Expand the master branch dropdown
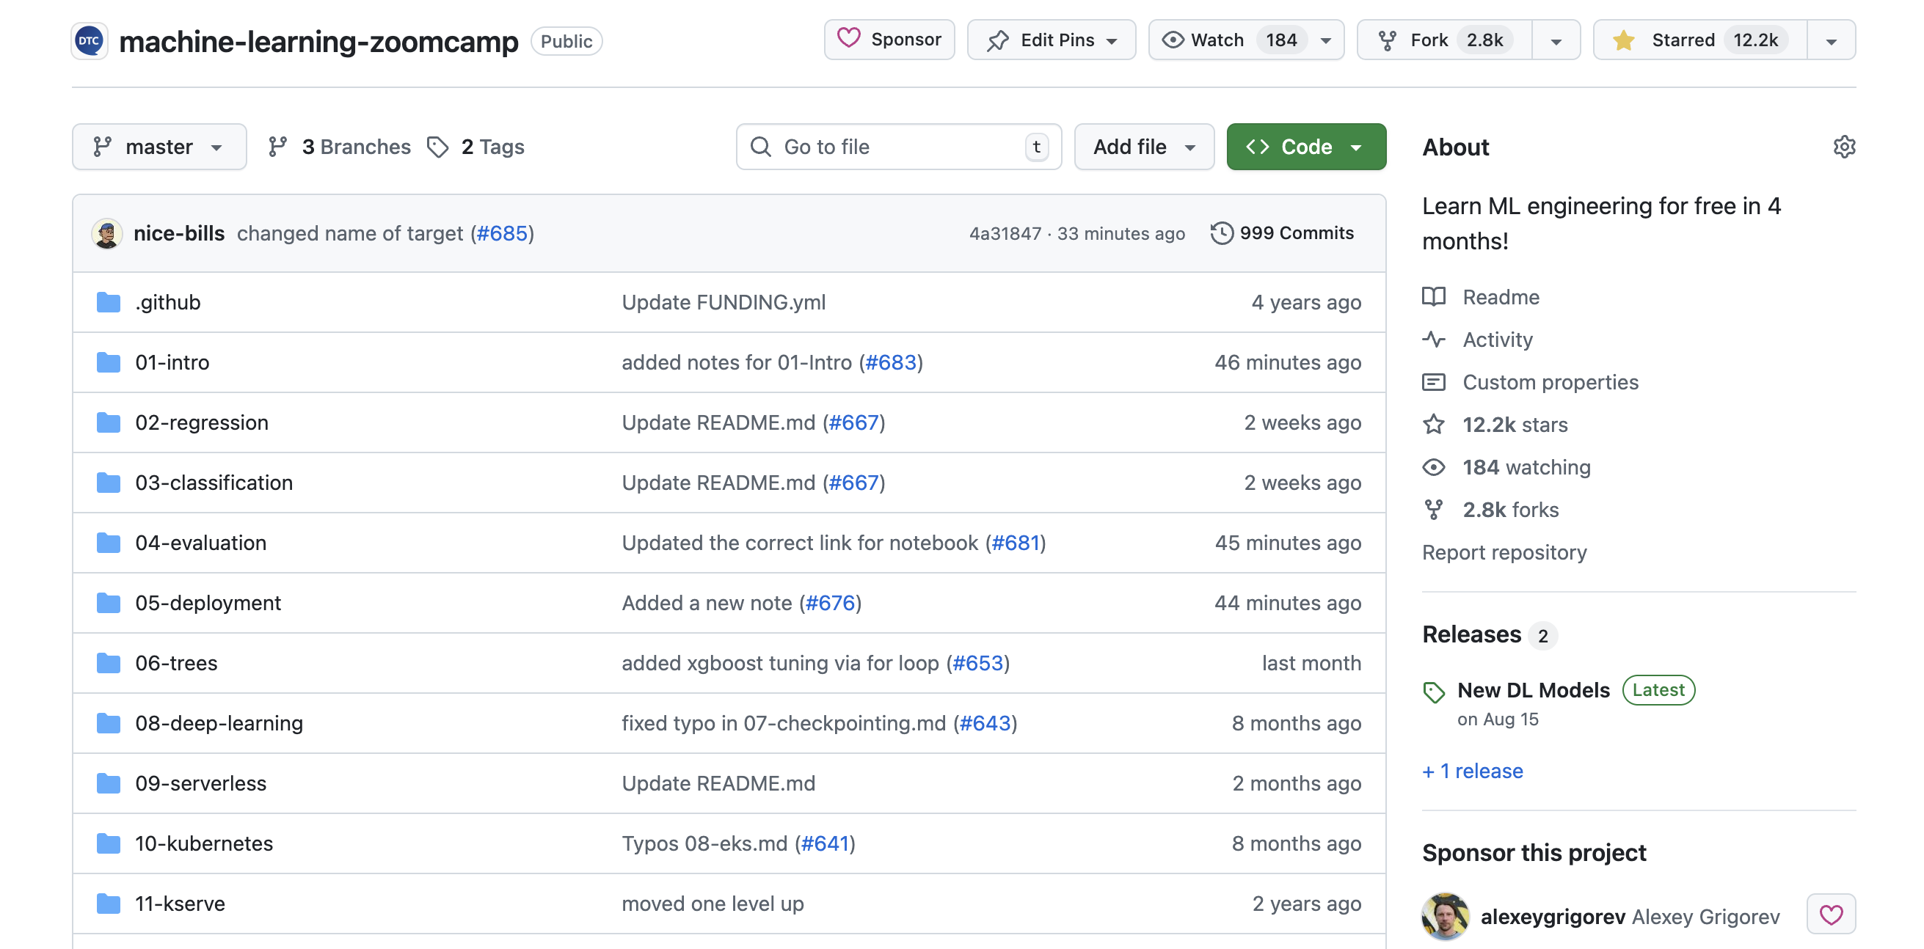The width and height of the screenshot is (1924, 949). 159,147
